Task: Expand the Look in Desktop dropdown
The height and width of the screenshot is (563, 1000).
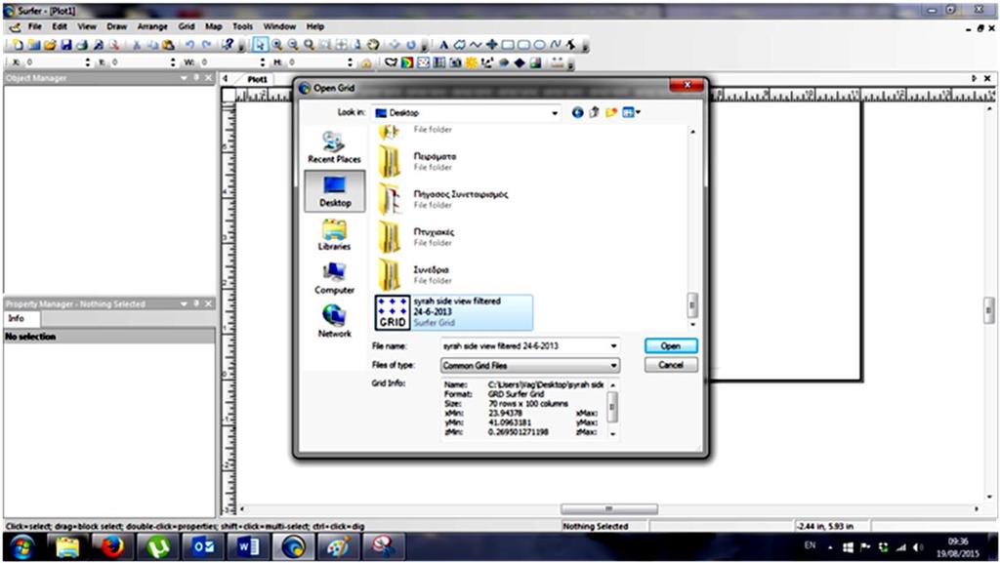Action: [555, 113]
